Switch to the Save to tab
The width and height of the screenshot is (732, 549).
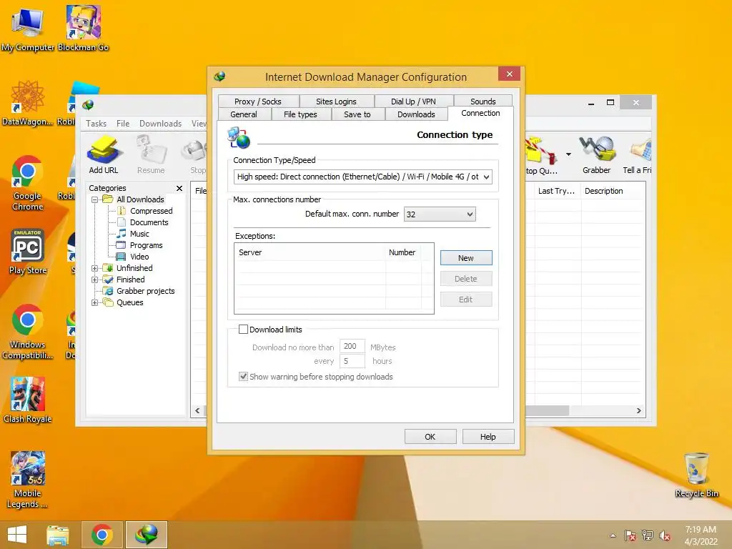click(357, 114)
